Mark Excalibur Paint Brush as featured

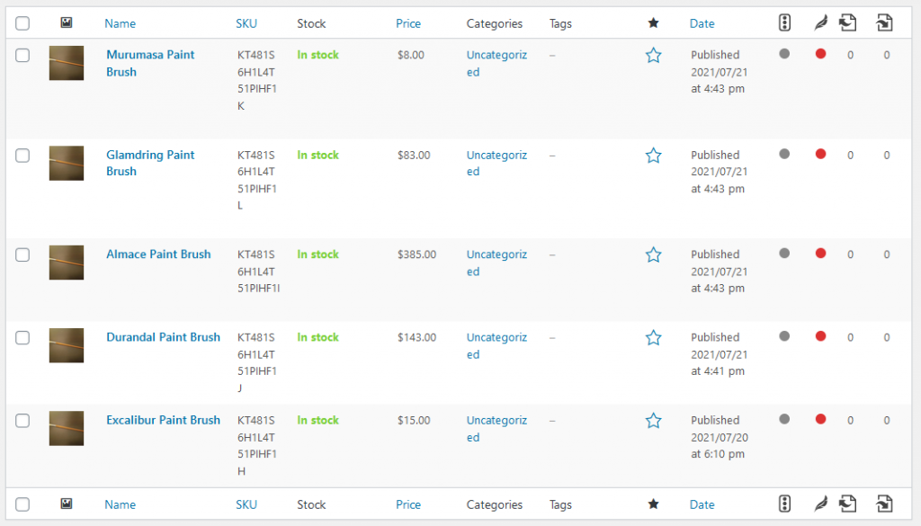(653, 420)
